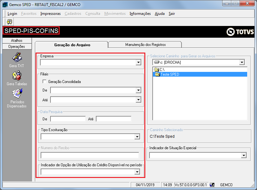Click the time 14:09 in status bar

coord(167,185)
